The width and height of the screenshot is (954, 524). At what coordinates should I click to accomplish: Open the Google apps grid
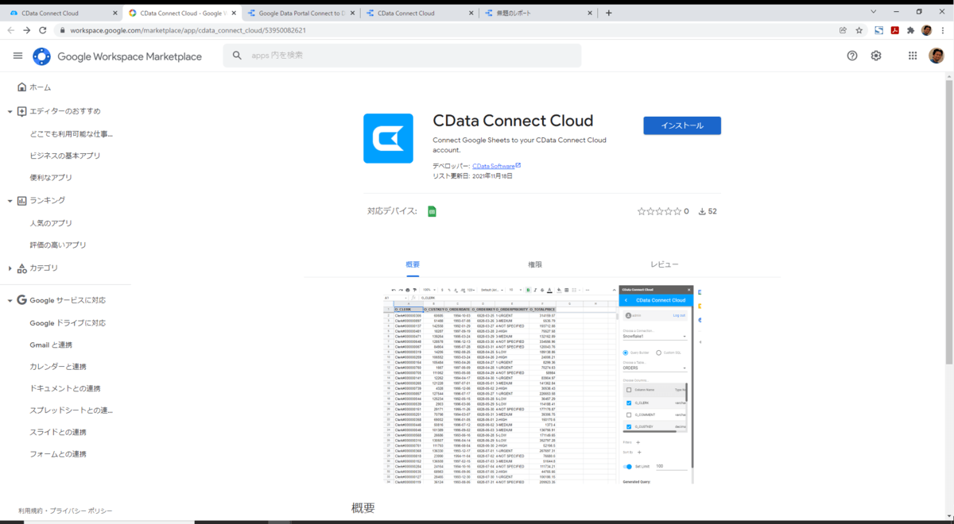913,56
